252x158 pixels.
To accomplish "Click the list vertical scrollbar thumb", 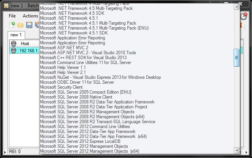I will click(x=236, y=58).
